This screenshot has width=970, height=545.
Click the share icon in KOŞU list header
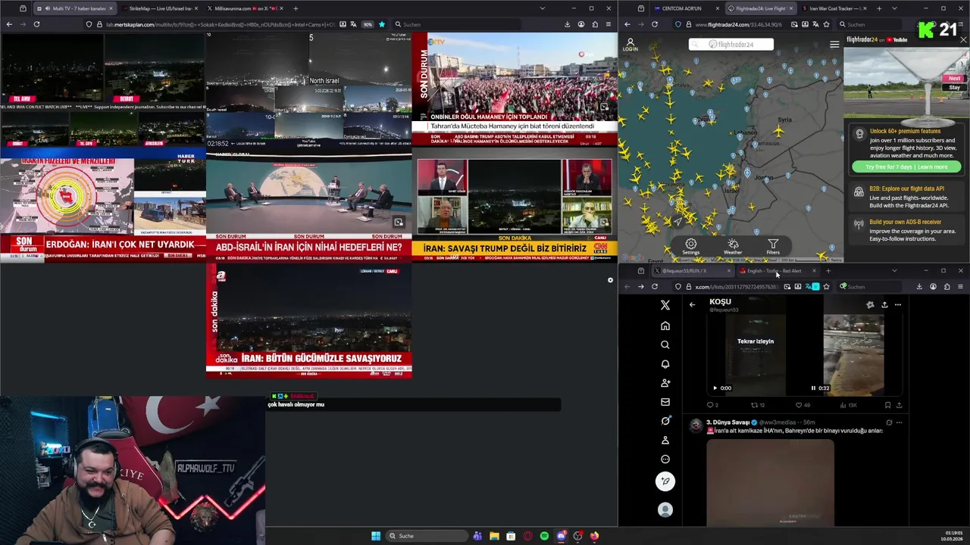884,304
